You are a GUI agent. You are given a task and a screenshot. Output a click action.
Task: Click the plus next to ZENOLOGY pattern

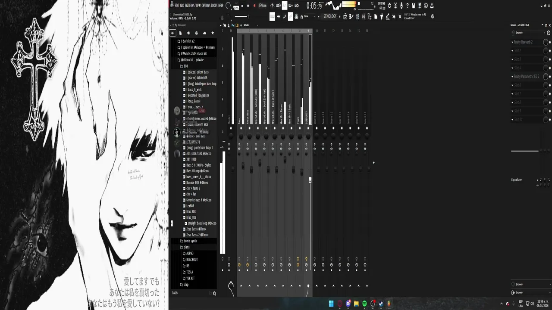(339, 16)
